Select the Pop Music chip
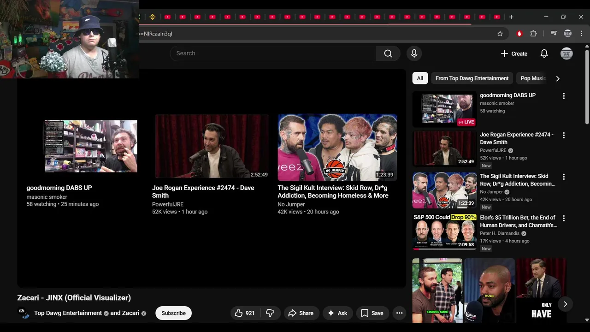The image size is (590, 332). pos(533,78)
